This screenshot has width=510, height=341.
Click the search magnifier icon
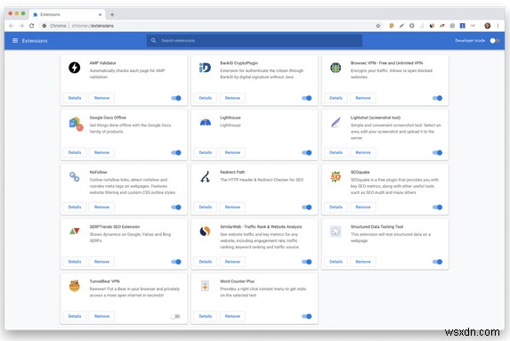tap(153, 41)
